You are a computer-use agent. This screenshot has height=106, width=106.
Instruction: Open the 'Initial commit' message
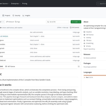[x=34, y=40]
